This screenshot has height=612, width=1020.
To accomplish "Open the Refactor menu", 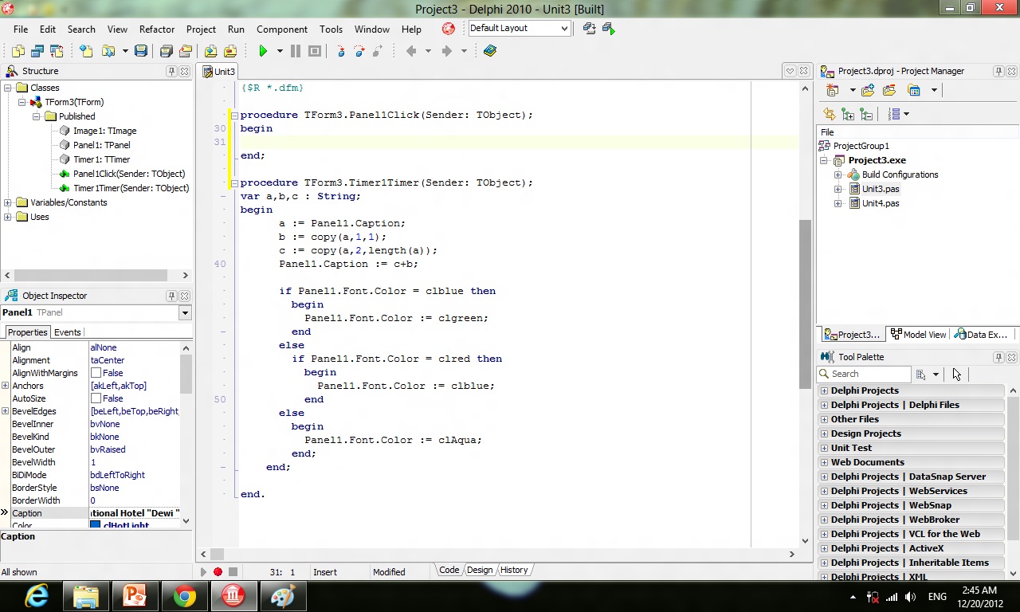I will (x=157, y=29).
